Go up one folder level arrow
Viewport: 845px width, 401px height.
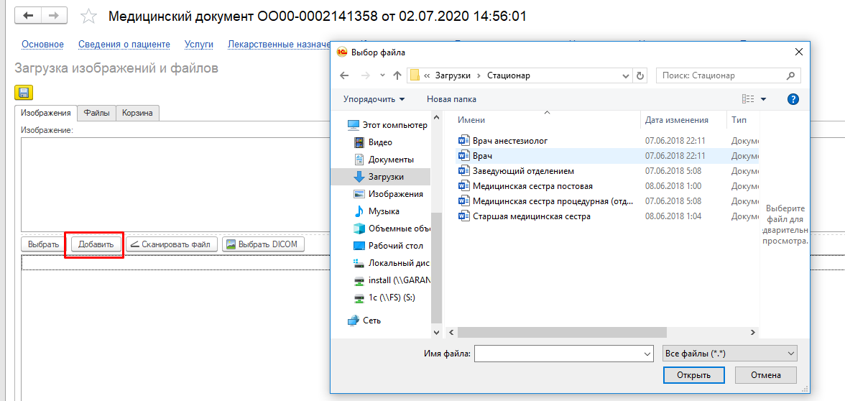click(397, 75)
